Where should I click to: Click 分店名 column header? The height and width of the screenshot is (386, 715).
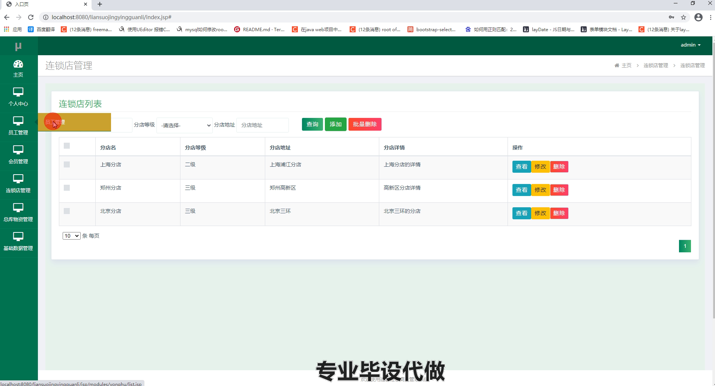108,148
